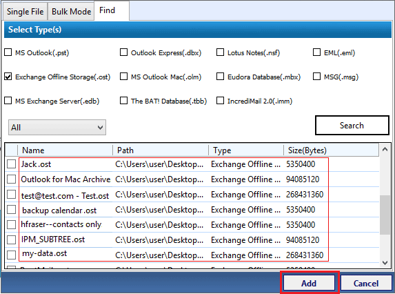
Task: Open the Bulk Mode tab
Action: [x=71, y=12]
